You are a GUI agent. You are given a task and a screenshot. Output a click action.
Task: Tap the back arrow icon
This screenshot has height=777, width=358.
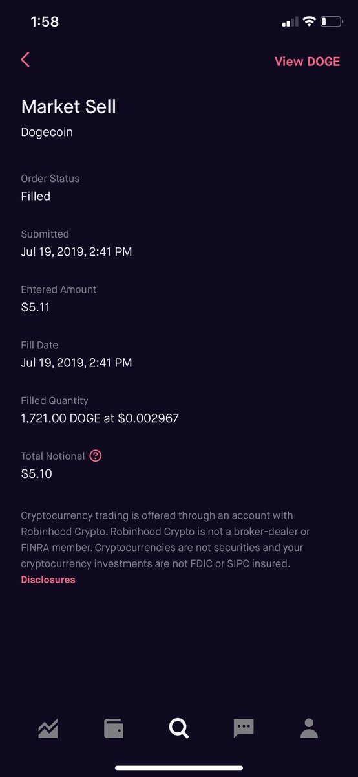(x=25, y=60)
